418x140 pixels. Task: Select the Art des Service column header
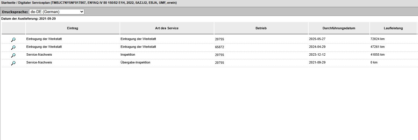point(167,28)
